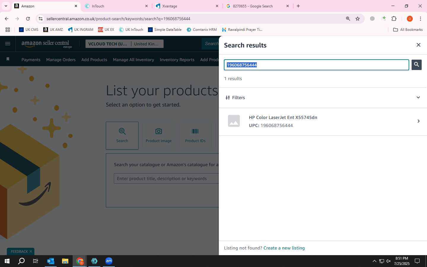Open the Seller Central hamburger menu

pyautogui.click(x=8, y=44)
